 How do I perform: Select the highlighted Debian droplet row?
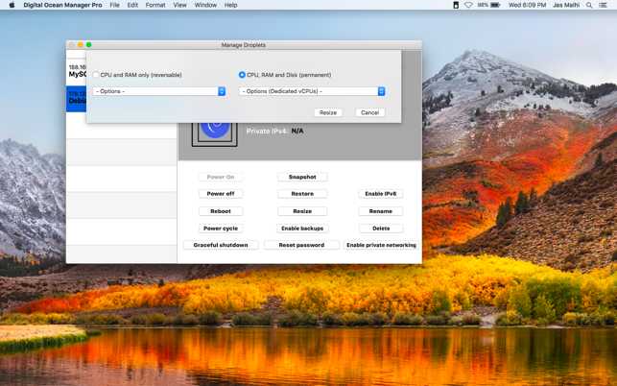pyautogui.click(x=77, y=99)
